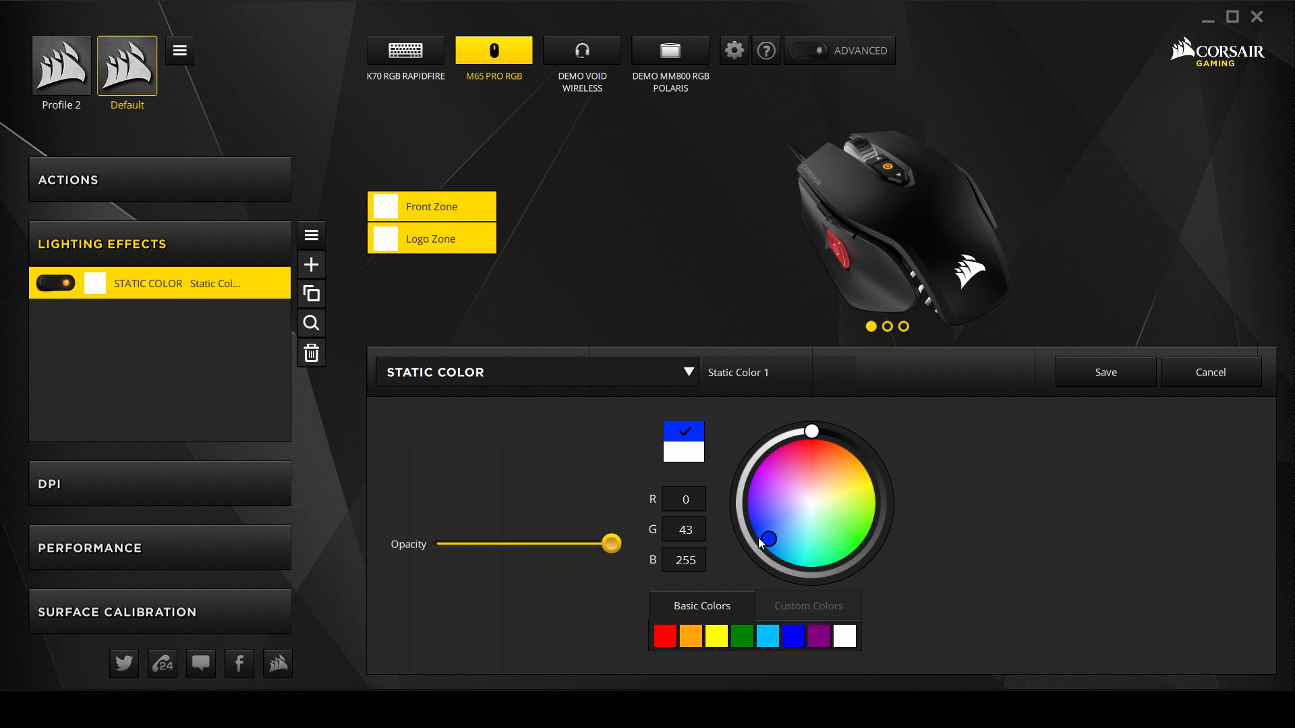Toggle the Static Color lighting effect on/off
1295x728 pixels.
coord(55,282)
